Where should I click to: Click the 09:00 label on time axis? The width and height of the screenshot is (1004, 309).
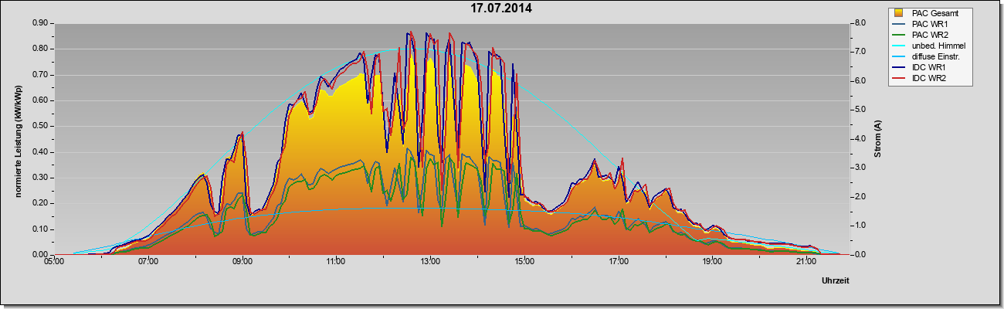(x=243, y=263)
